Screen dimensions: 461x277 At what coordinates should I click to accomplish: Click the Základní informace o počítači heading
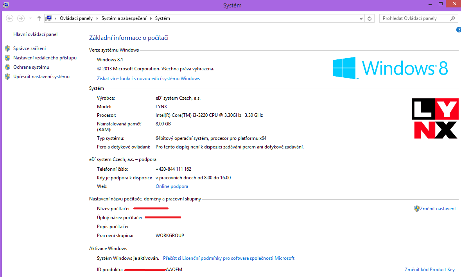coord(129,38)
